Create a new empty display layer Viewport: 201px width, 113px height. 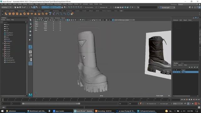click(x=195, y=67)
